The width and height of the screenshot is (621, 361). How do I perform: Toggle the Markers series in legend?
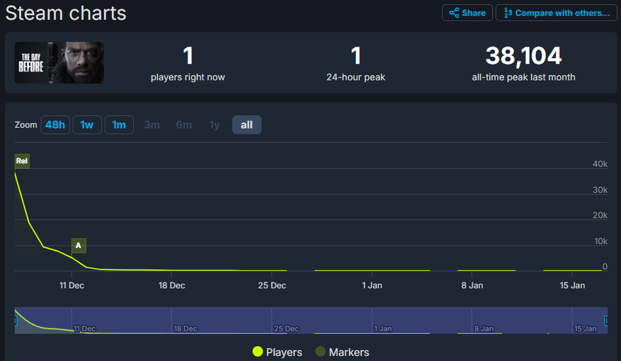tap(342, 352)
